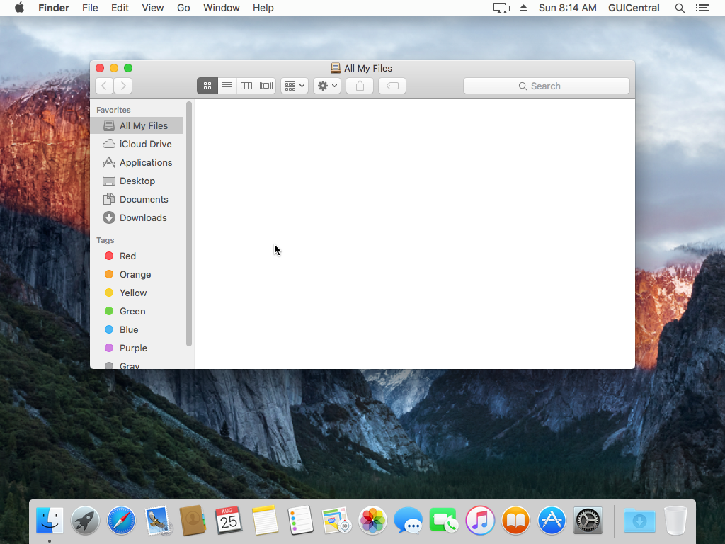Open the File menu

90,8
